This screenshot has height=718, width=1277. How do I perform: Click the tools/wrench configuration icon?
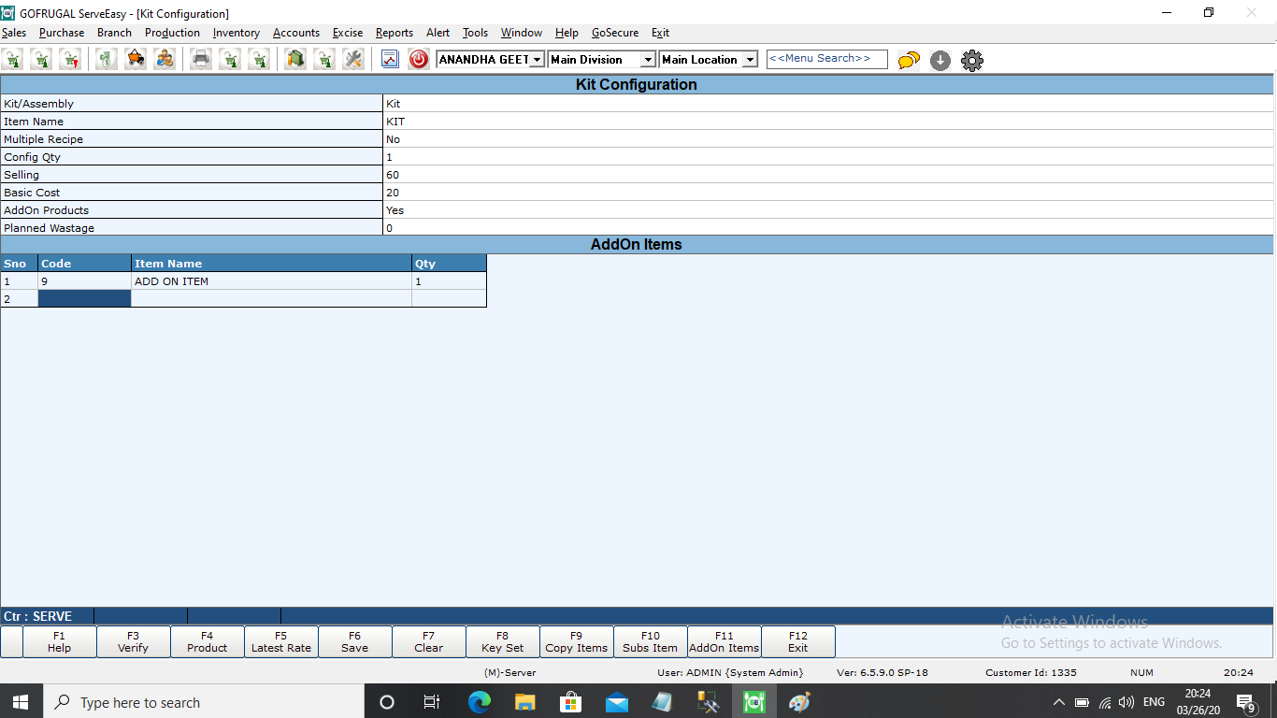click(353, 59)
